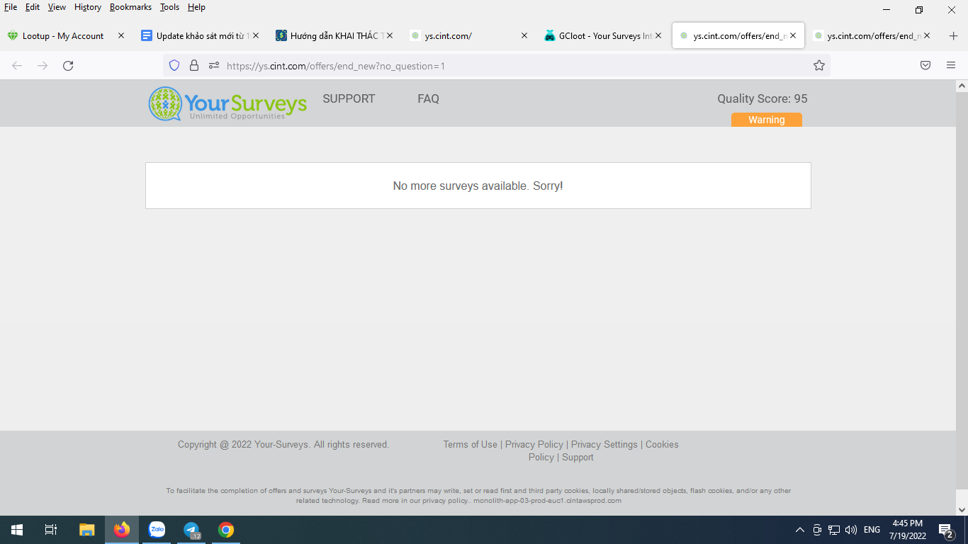Open the taskbar clock showing 4:45 PM
968x544 pixels.
click(x=908, y=530)
